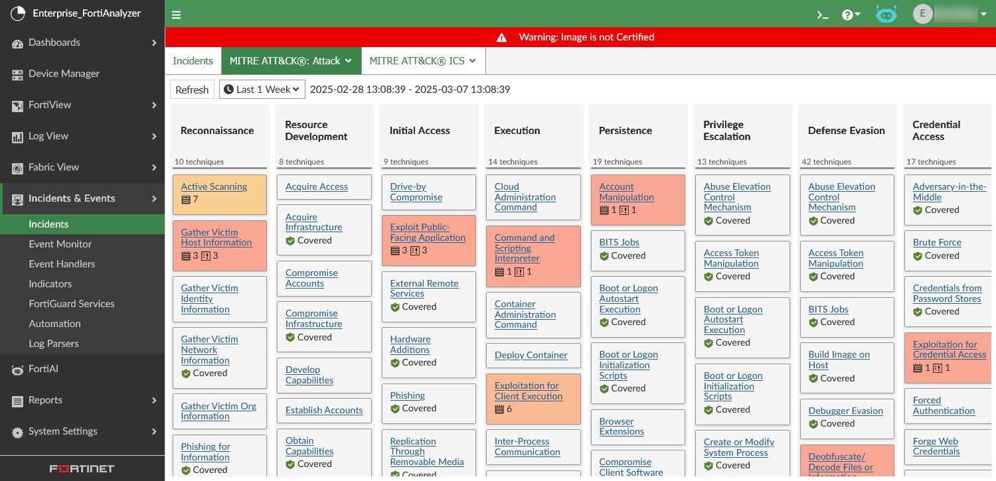Click the hamburger menu icon in top bar
Image resolution: width=996 pixels, height=481 pixels.
click(176, 15)
